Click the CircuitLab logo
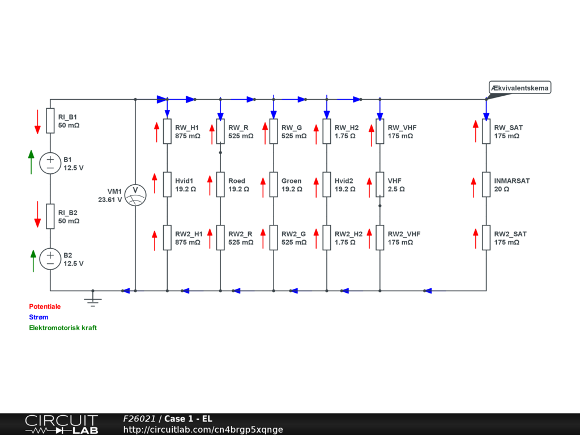580x435 pixels. (61, 424)
